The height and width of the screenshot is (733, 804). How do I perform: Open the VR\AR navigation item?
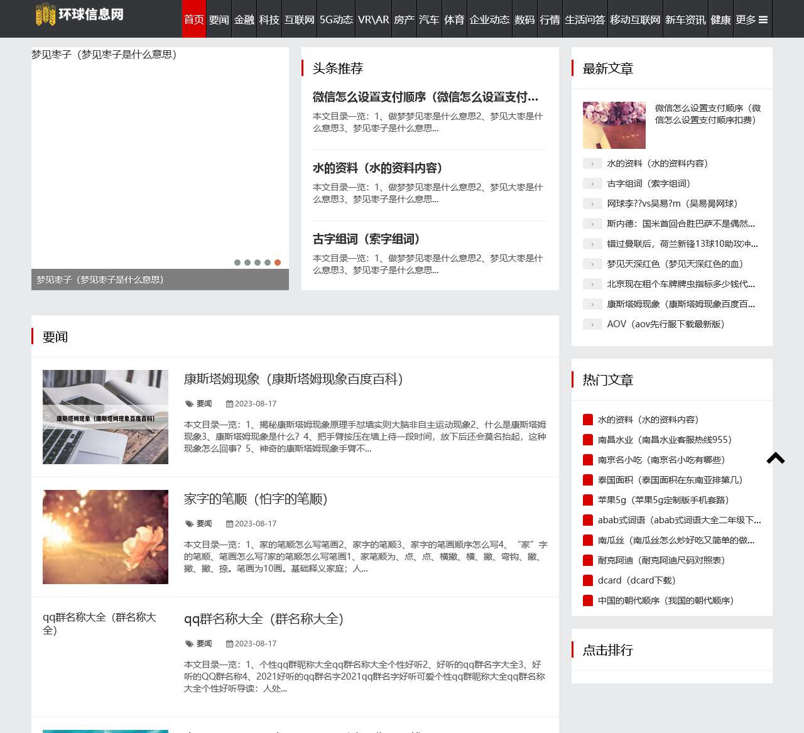[374, 19]
